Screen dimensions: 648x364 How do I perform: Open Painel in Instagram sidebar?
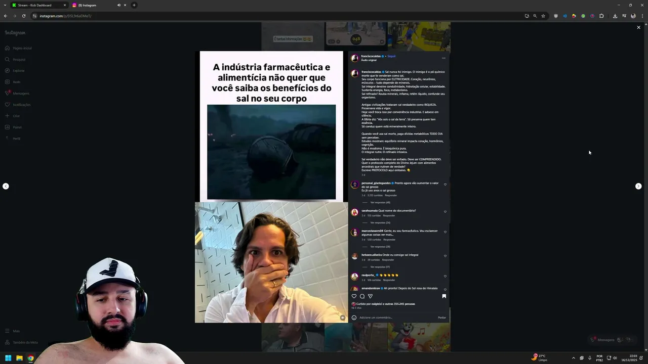coord(13,127)
